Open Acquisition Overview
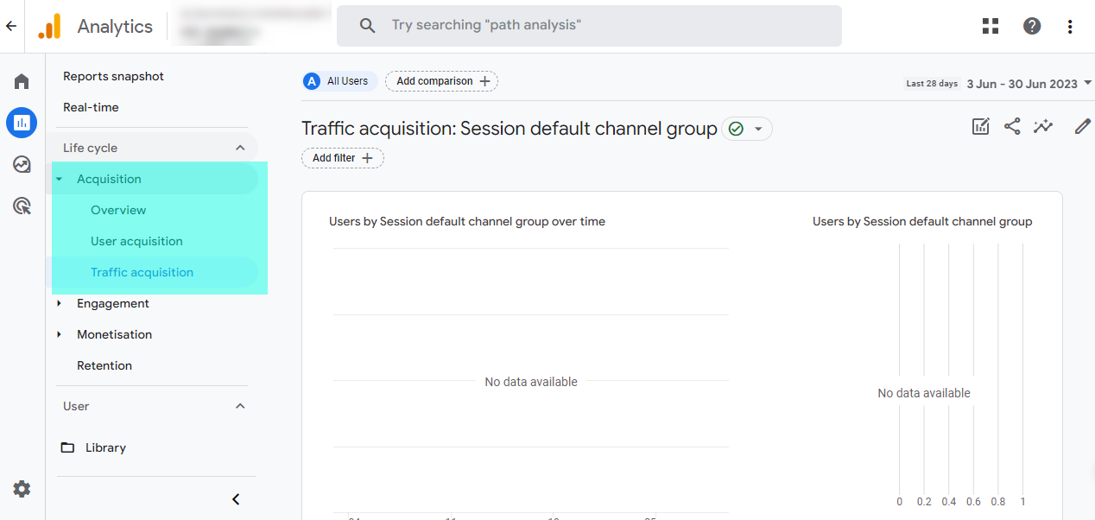Screen dimensions: 1095x520 click(x=118, y=210)
